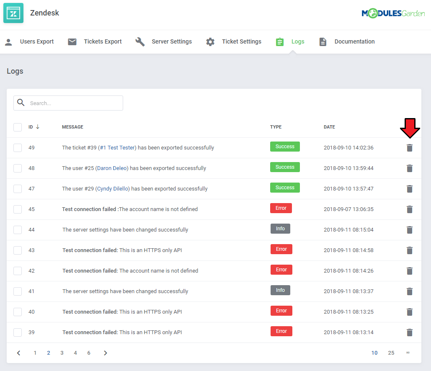Delete log entry 42 with trash icon

coord(410,271)
